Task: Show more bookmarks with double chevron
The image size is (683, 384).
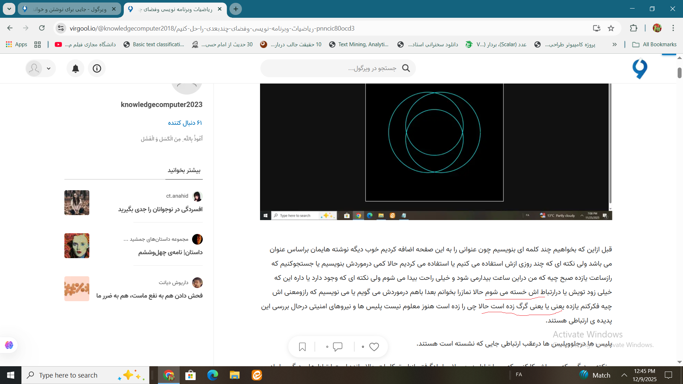Action: (614, 44)
